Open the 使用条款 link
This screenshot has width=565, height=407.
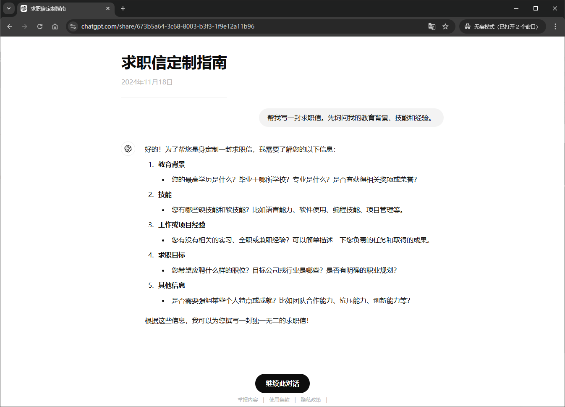(279, 400)
